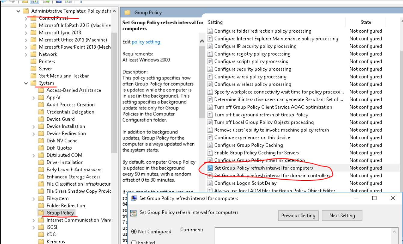
Task: Select Remove users' ability to invoke machine policy refresh
Action: 272,130
